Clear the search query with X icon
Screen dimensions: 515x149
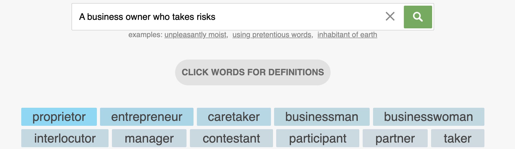click(x=390, y=16)
